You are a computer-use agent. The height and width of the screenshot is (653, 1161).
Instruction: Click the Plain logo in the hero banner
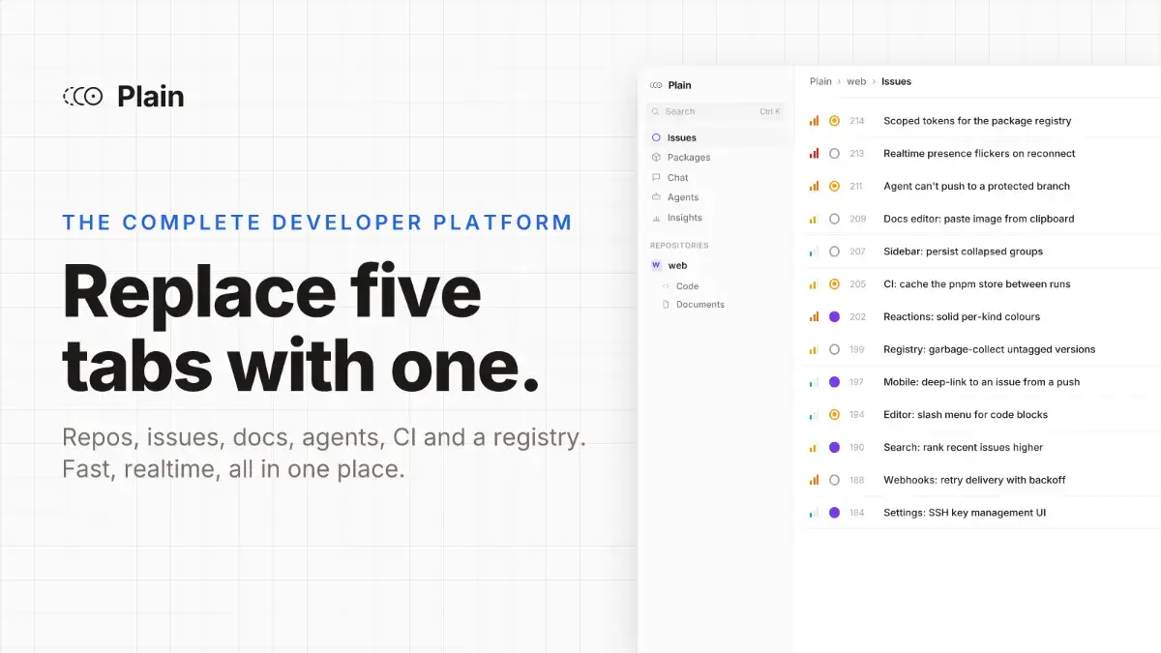pos(83,96)
